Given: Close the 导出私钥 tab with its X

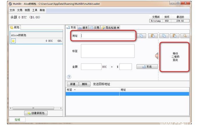Looking at the screenshot, I should point(118,28).
